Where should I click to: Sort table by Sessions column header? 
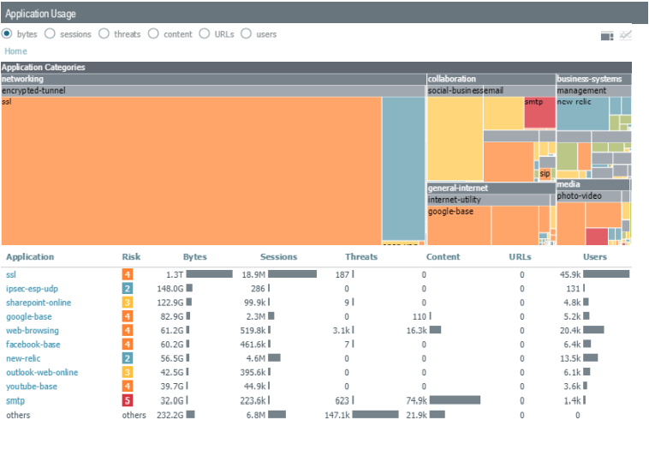278,256
